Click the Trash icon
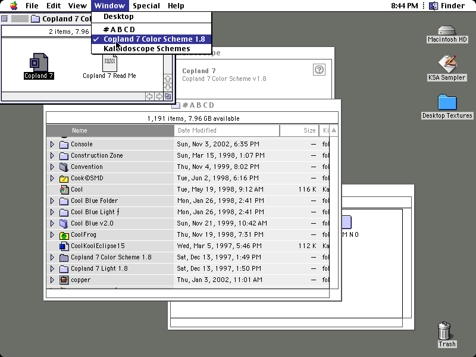476x357 pixels. coord(444,331)
